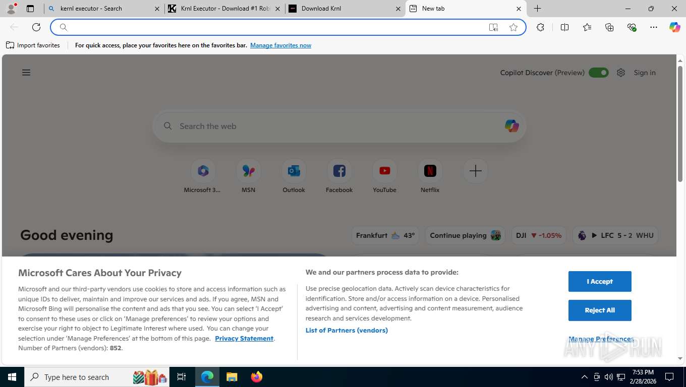
Task: Open the page hamburger menu
Action: (26, 73)
